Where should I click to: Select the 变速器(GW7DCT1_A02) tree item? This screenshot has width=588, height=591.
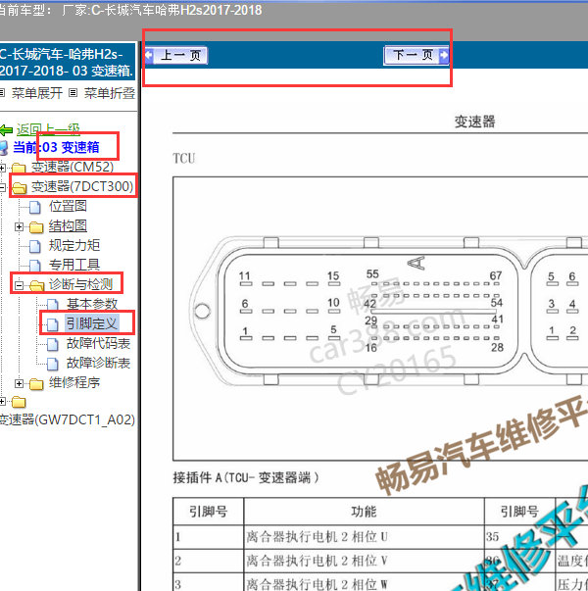pos(67,419)
